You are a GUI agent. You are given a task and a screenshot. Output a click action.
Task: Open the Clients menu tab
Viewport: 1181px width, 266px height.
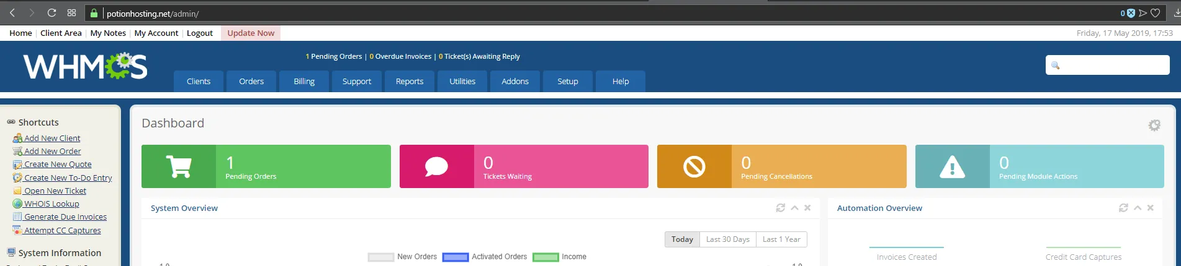(x=199, y=81)
